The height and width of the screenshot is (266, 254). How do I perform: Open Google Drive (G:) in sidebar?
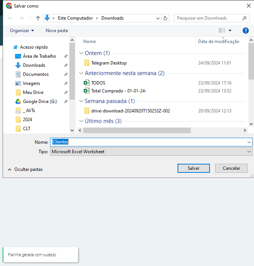point(40,101)
